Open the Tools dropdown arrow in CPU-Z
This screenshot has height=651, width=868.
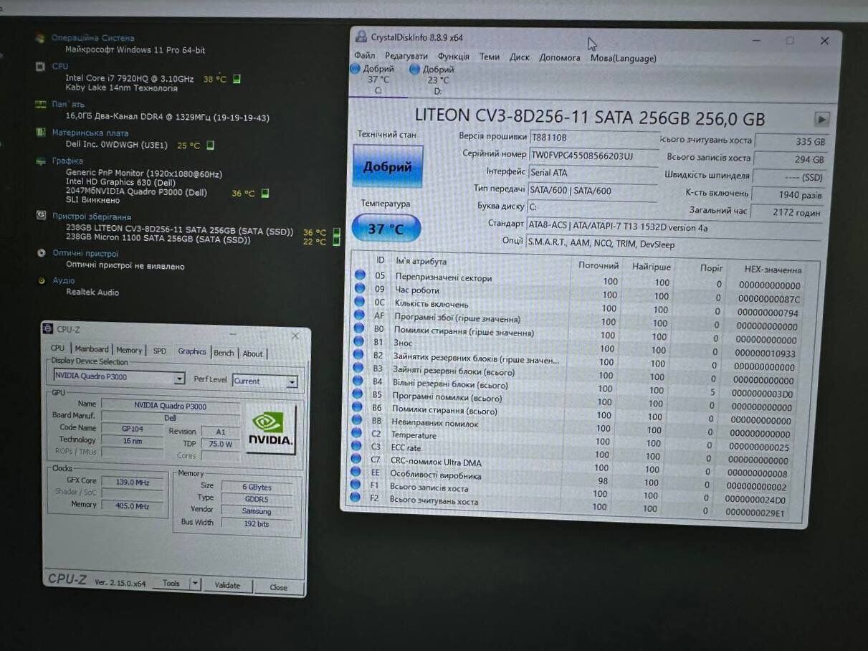(194, 584)
